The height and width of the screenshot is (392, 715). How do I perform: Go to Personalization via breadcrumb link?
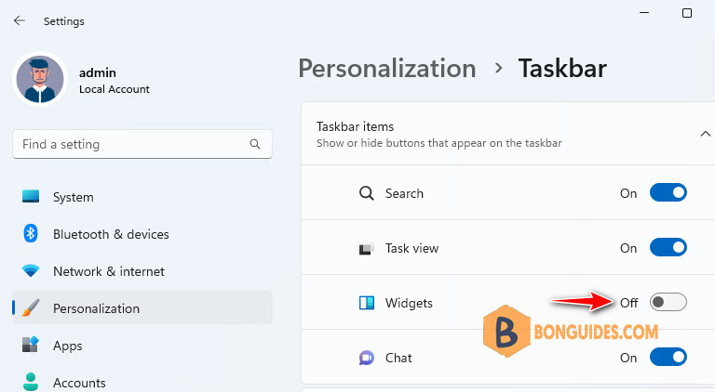tap(386, 69)
